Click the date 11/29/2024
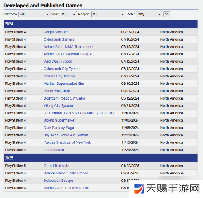 130,150
